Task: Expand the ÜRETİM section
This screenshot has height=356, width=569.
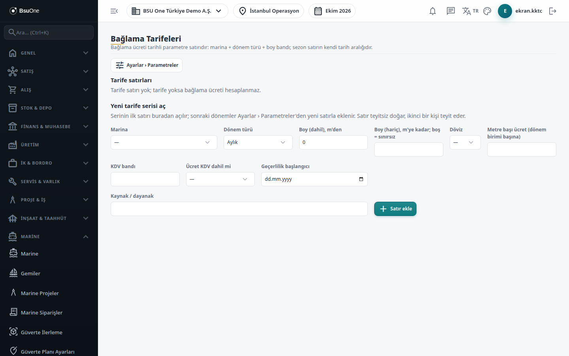Action: click(x=49, y=145)
